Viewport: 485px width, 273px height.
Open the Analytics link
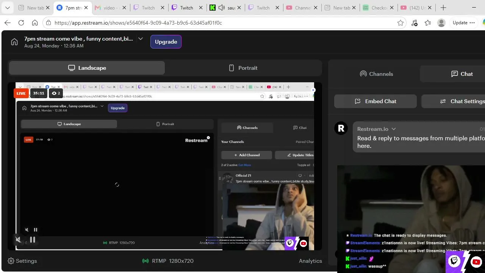tap(310, 261)
